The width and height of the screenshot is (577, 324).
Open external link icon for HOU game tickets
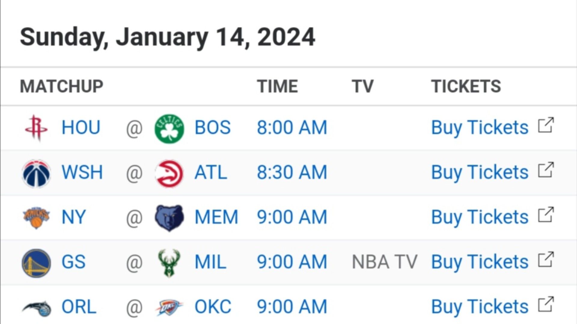[546, 125]
